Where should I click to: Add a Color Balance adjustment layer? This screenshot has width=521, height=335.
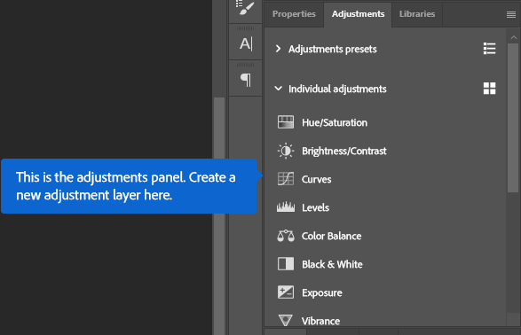pyautogui.click(x=331, y=236)
